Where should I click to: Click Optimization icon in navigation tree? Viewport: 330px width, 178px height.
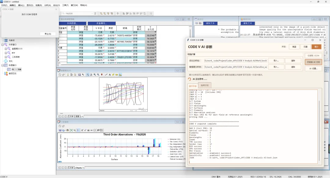pyautogui.click(x=6, y=61)
